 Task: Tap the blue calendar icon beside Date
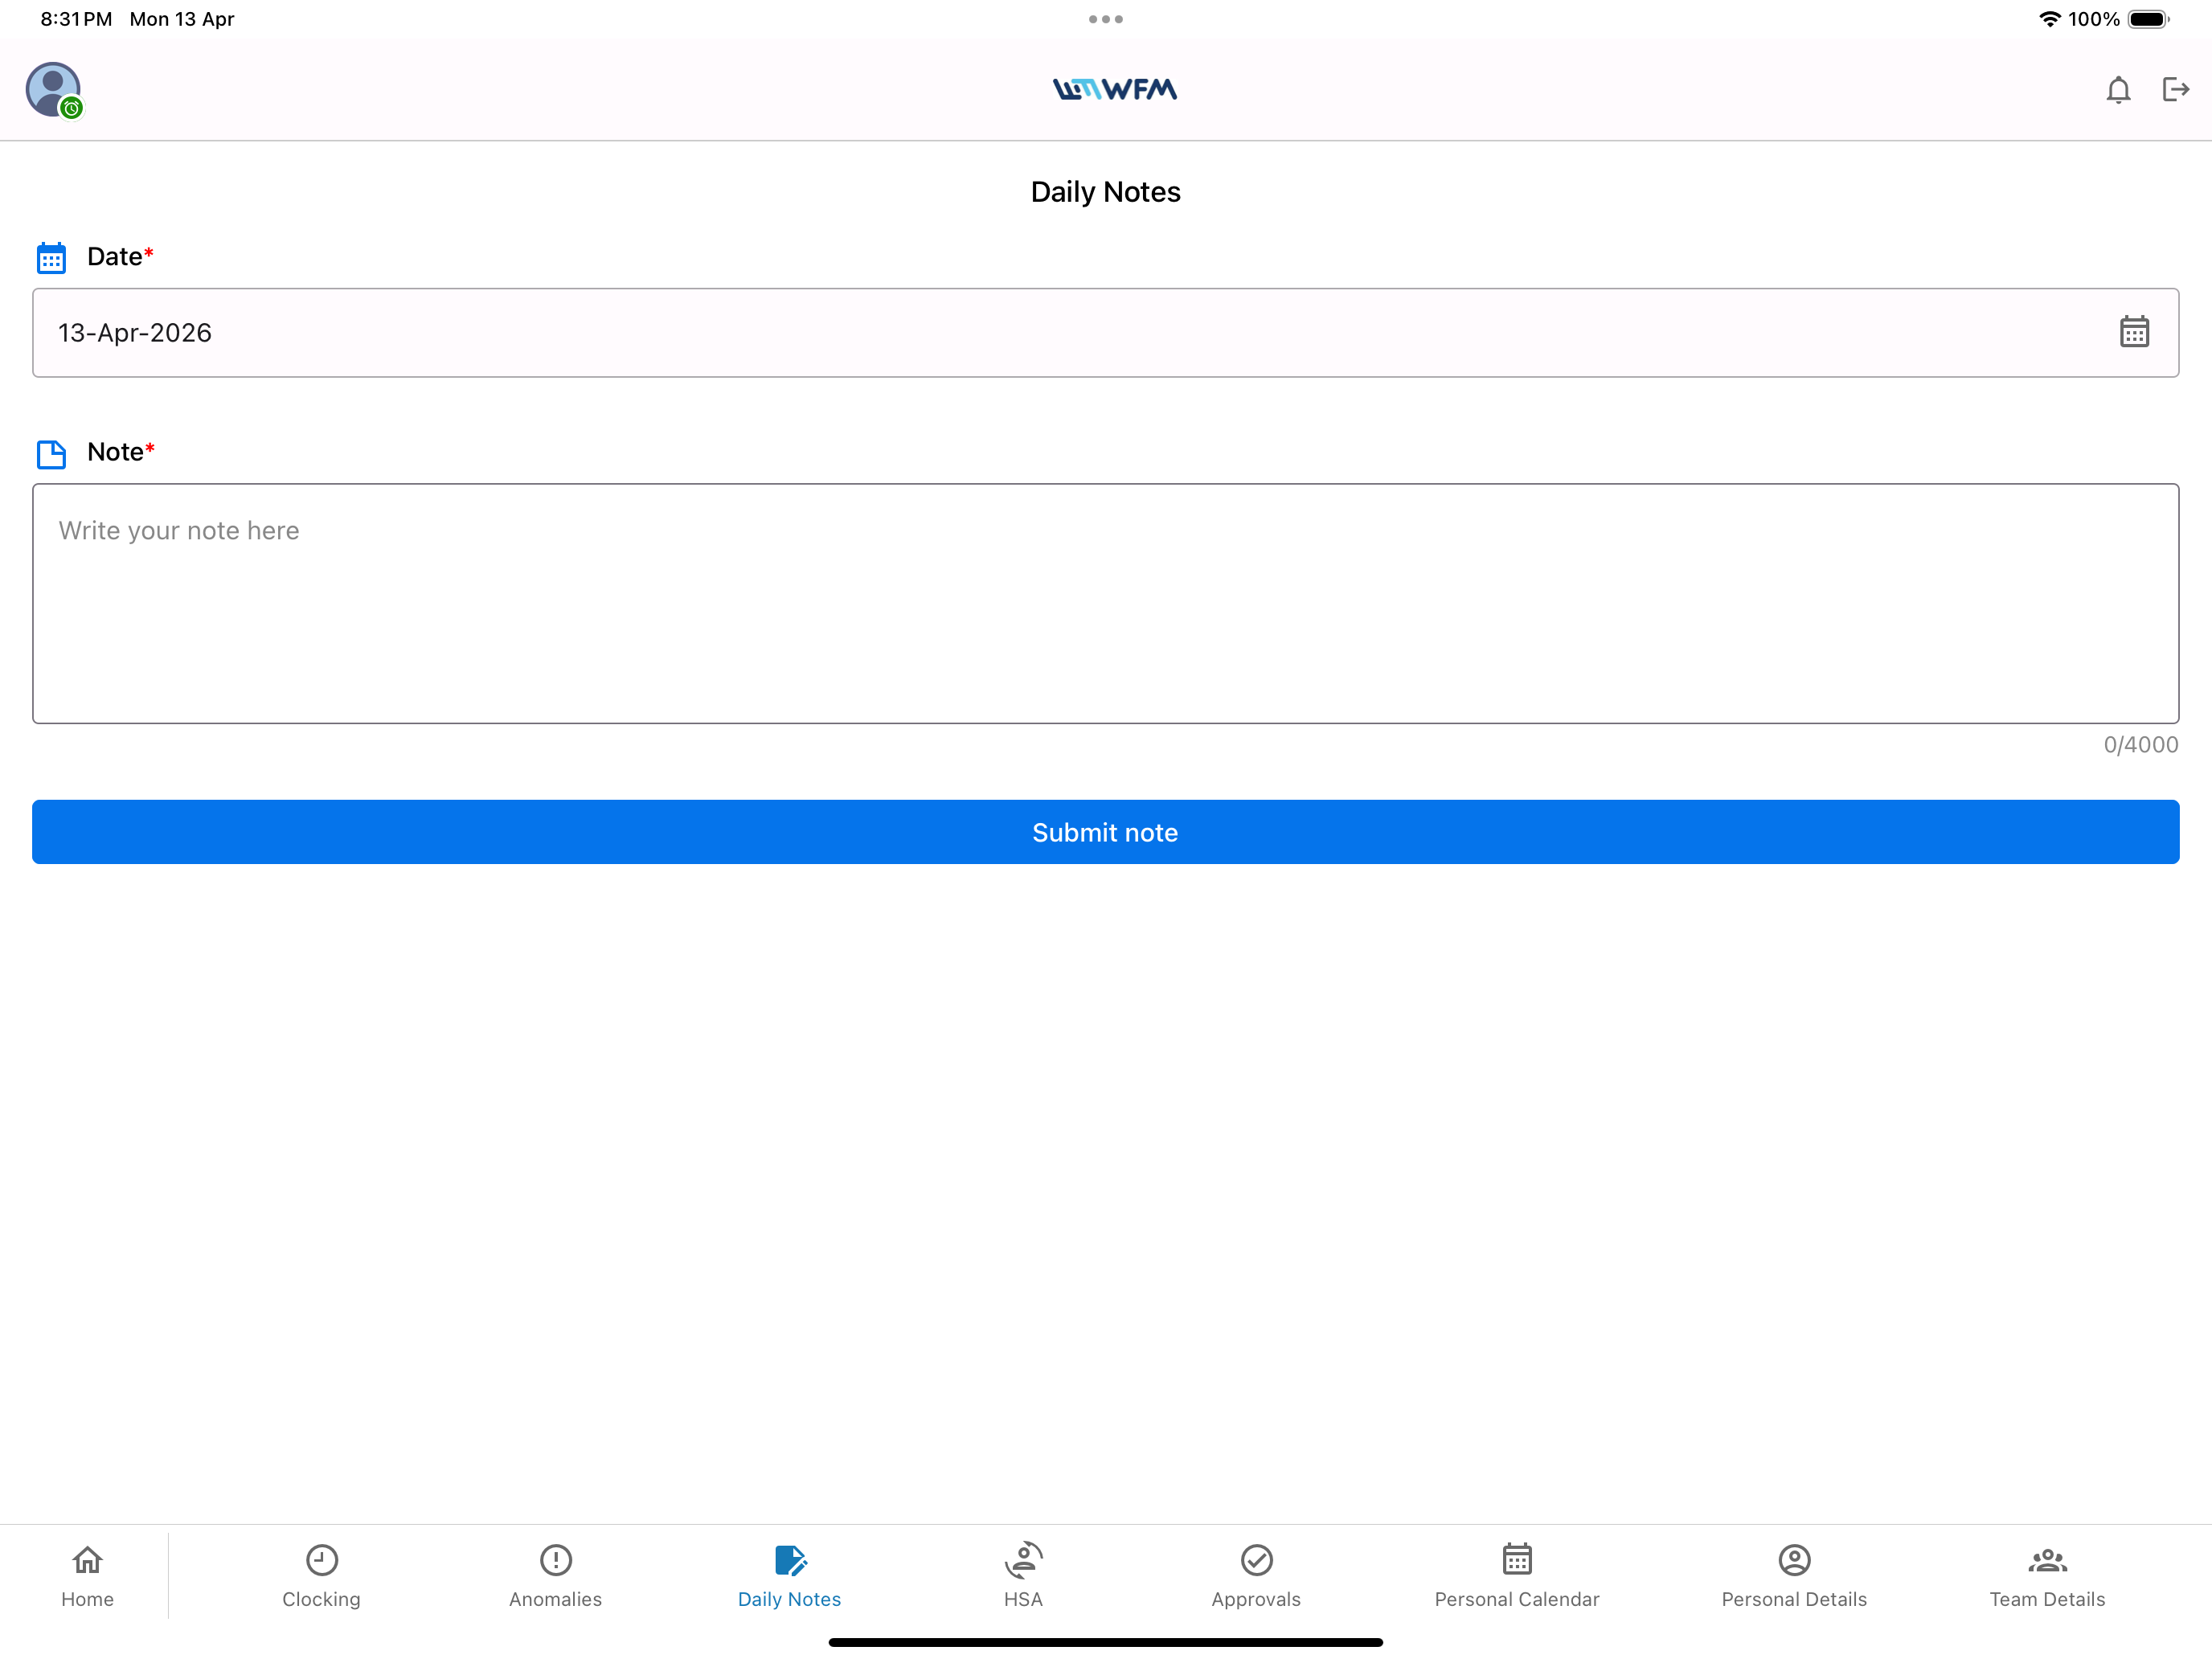(x=51, y=258)
